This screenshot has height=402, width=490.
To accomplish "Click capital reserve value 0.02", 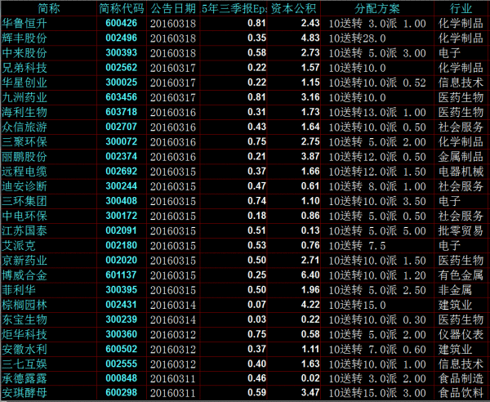I will click(310, 378).
